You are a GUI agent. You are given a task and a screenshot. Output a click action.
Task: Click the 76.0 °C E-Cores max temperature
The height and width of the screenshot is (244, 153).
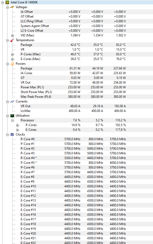click(x=121, y=59)
